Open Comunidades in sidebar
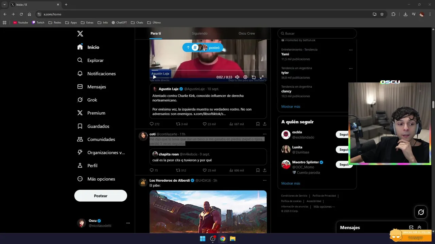 (96, 139)
